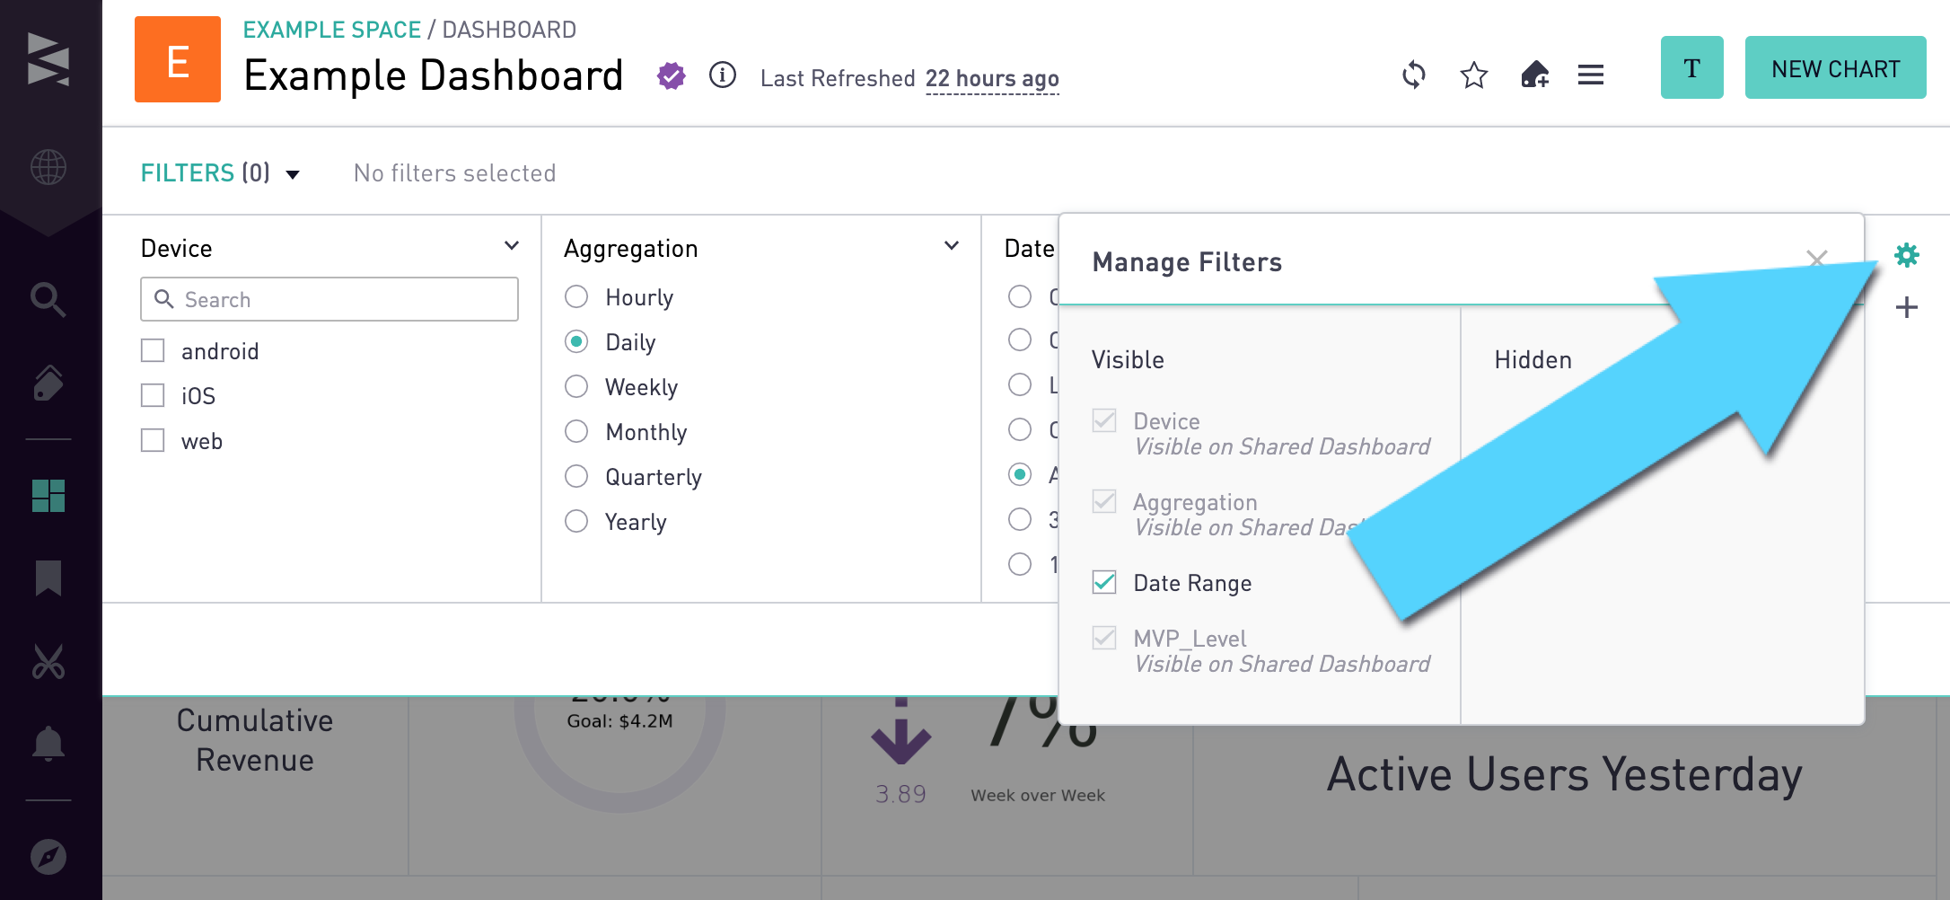Screen dimensions: 1950x900
Task: Collapse the Device filter panel
Action: tap(511, 245)
